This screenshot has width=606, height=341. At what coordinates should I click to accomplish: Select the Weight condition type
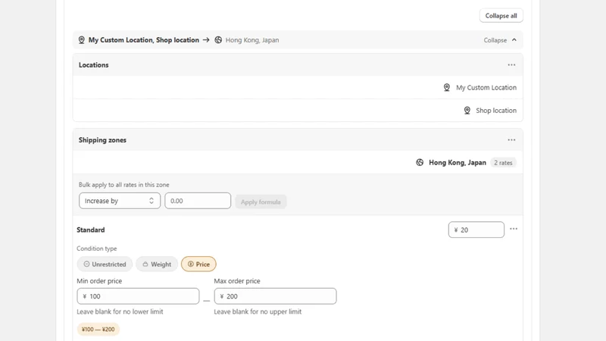tap(157, 264)
